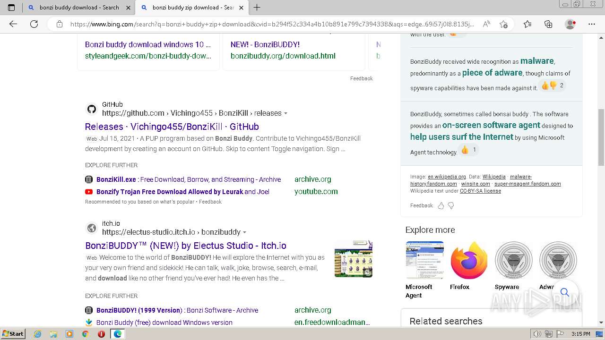Click 'piece of adware' highlighted link
605x340 pixels.
[492, 73]
